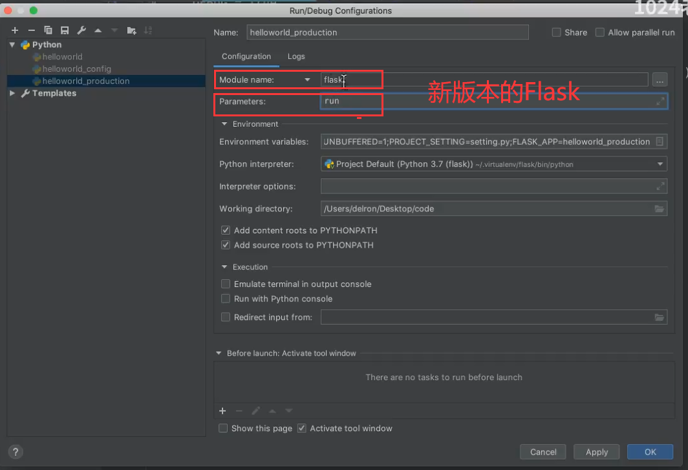Select helloworld_config configuration
The image size is (688, 470).
pyautogui.click(x=77, y=69)
